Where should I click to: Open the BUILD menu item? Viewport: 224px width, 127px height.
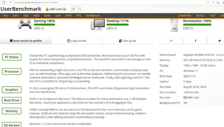[200, 15]
